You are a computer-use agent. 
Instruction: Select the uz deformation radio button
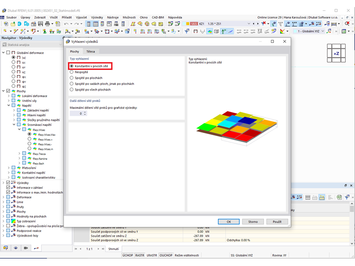14,72
